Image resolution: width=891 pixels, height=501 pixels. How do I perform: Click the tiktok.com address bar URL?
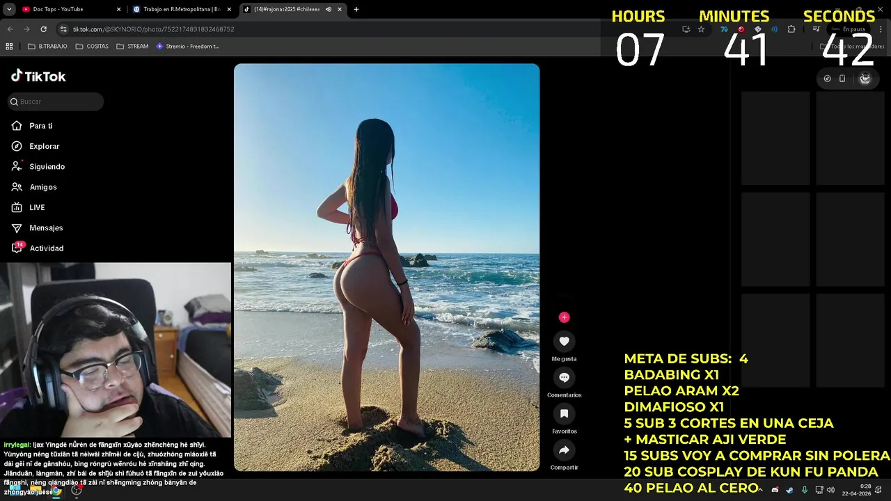[153, 29]
